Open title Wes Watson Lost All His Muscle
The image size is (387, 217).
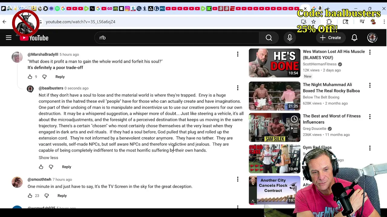(x=334, y=55)
